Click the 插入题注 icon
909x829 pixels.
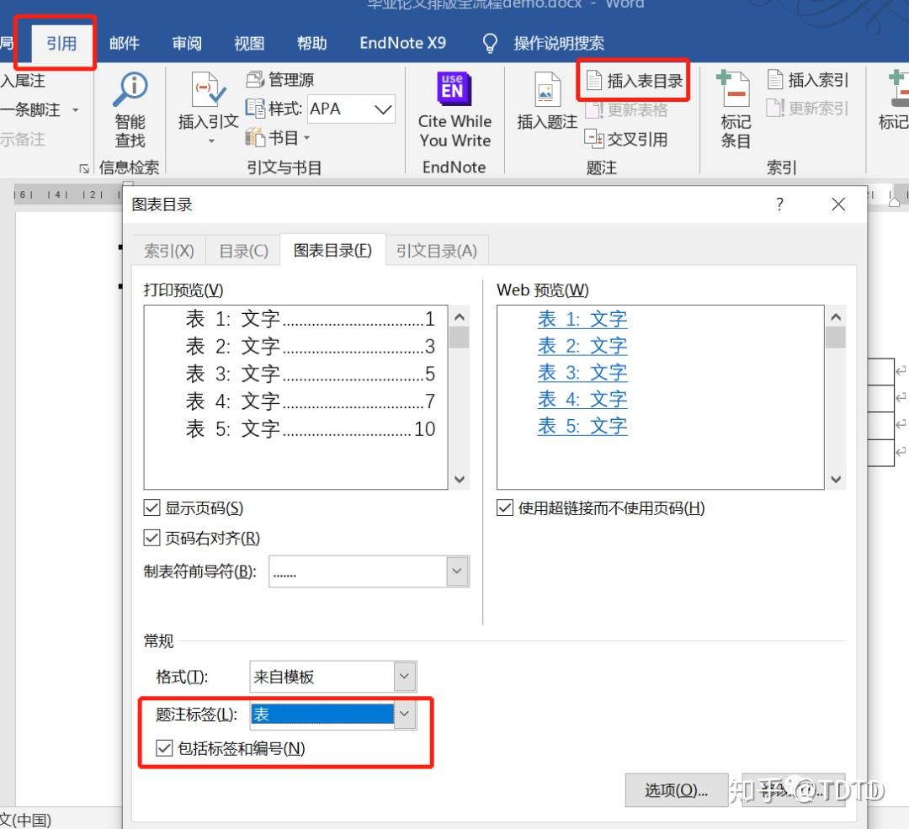547,88
